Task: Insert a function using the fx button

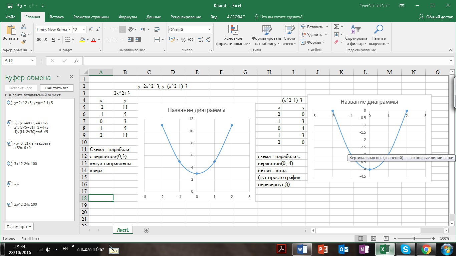Action: 76,61
